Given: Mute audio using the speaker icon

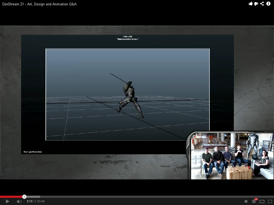Looking at the screenshot, I should 19,201.
